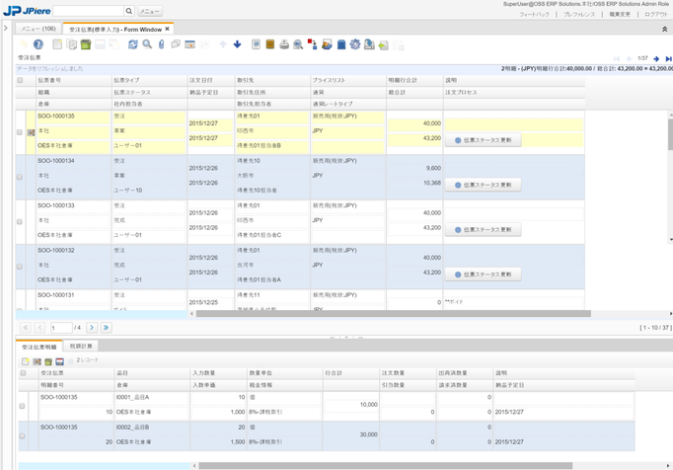Viewport: 673px width, 470px height.
Task: Open attachments via the paperclip icon
Action: point(162,44)
